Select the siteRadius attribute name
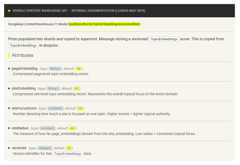This screenshot has width=240, height=165. click(x=20, y=128)
